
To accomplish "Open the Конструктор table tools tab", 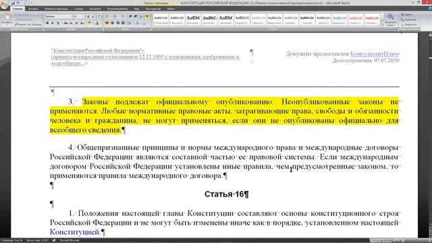I will [153, 9].
